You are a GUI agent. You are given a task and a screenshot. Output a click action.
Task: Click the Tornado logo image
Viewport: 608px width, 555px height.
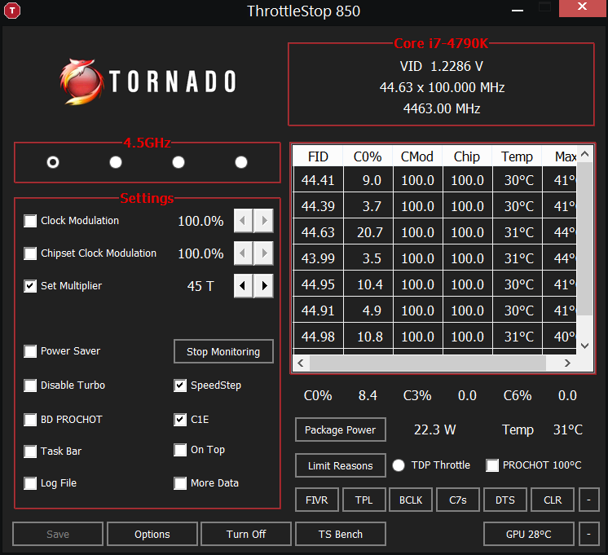pos(148,81)
